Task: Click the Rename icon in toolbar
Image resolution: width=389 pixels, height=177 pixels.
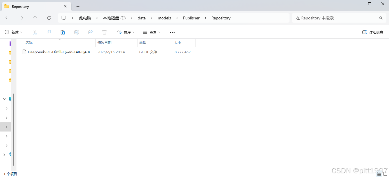Action: pos(77,32)
